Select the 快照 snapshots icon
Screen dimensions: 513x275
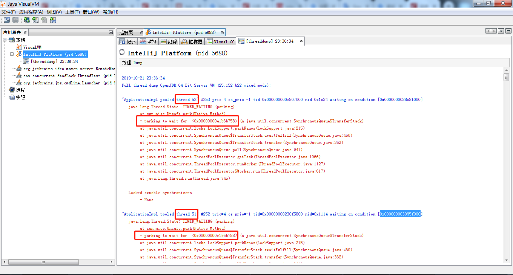click(x=12, y=97)
